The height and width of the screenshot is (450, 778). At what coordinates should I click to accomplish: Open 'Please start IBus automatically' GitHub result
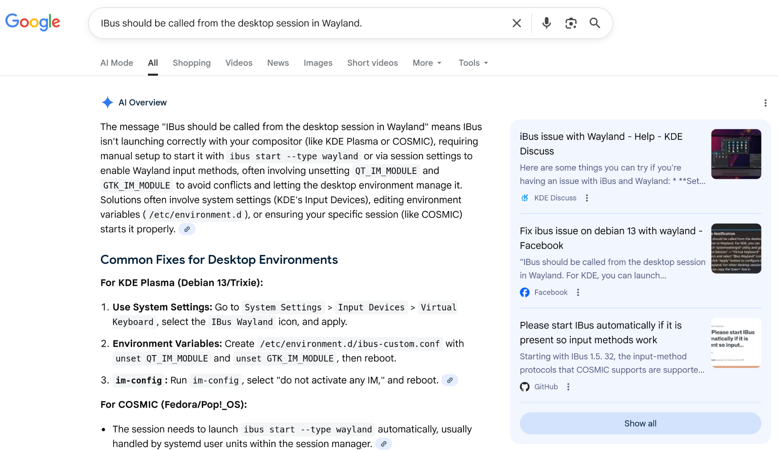click(x=601, y=332)
